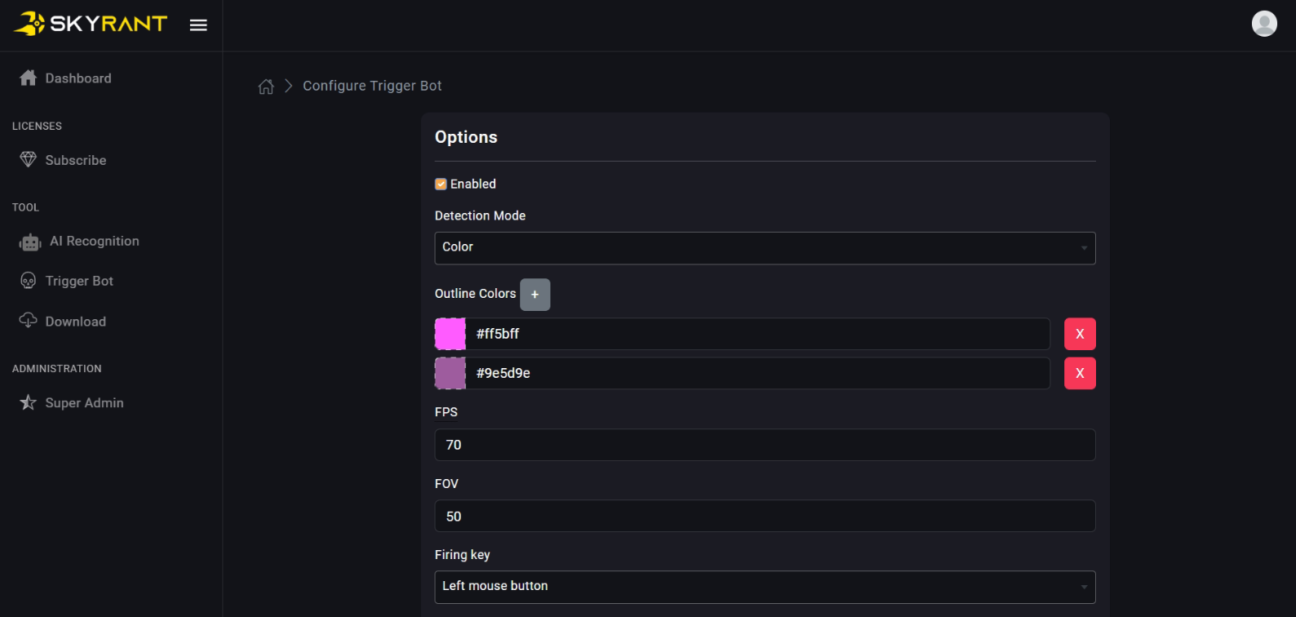
Task: Click the Dashboard house icon
Action: (x=29, y=78)
